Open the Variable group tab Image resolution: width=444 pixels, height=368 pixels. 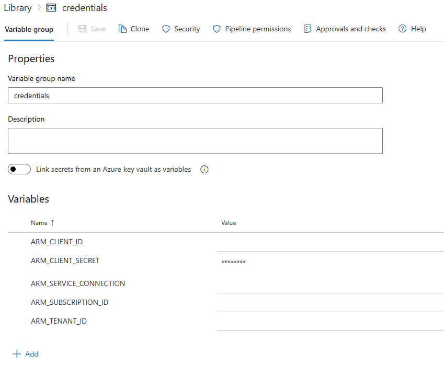(x=29, y=29)
